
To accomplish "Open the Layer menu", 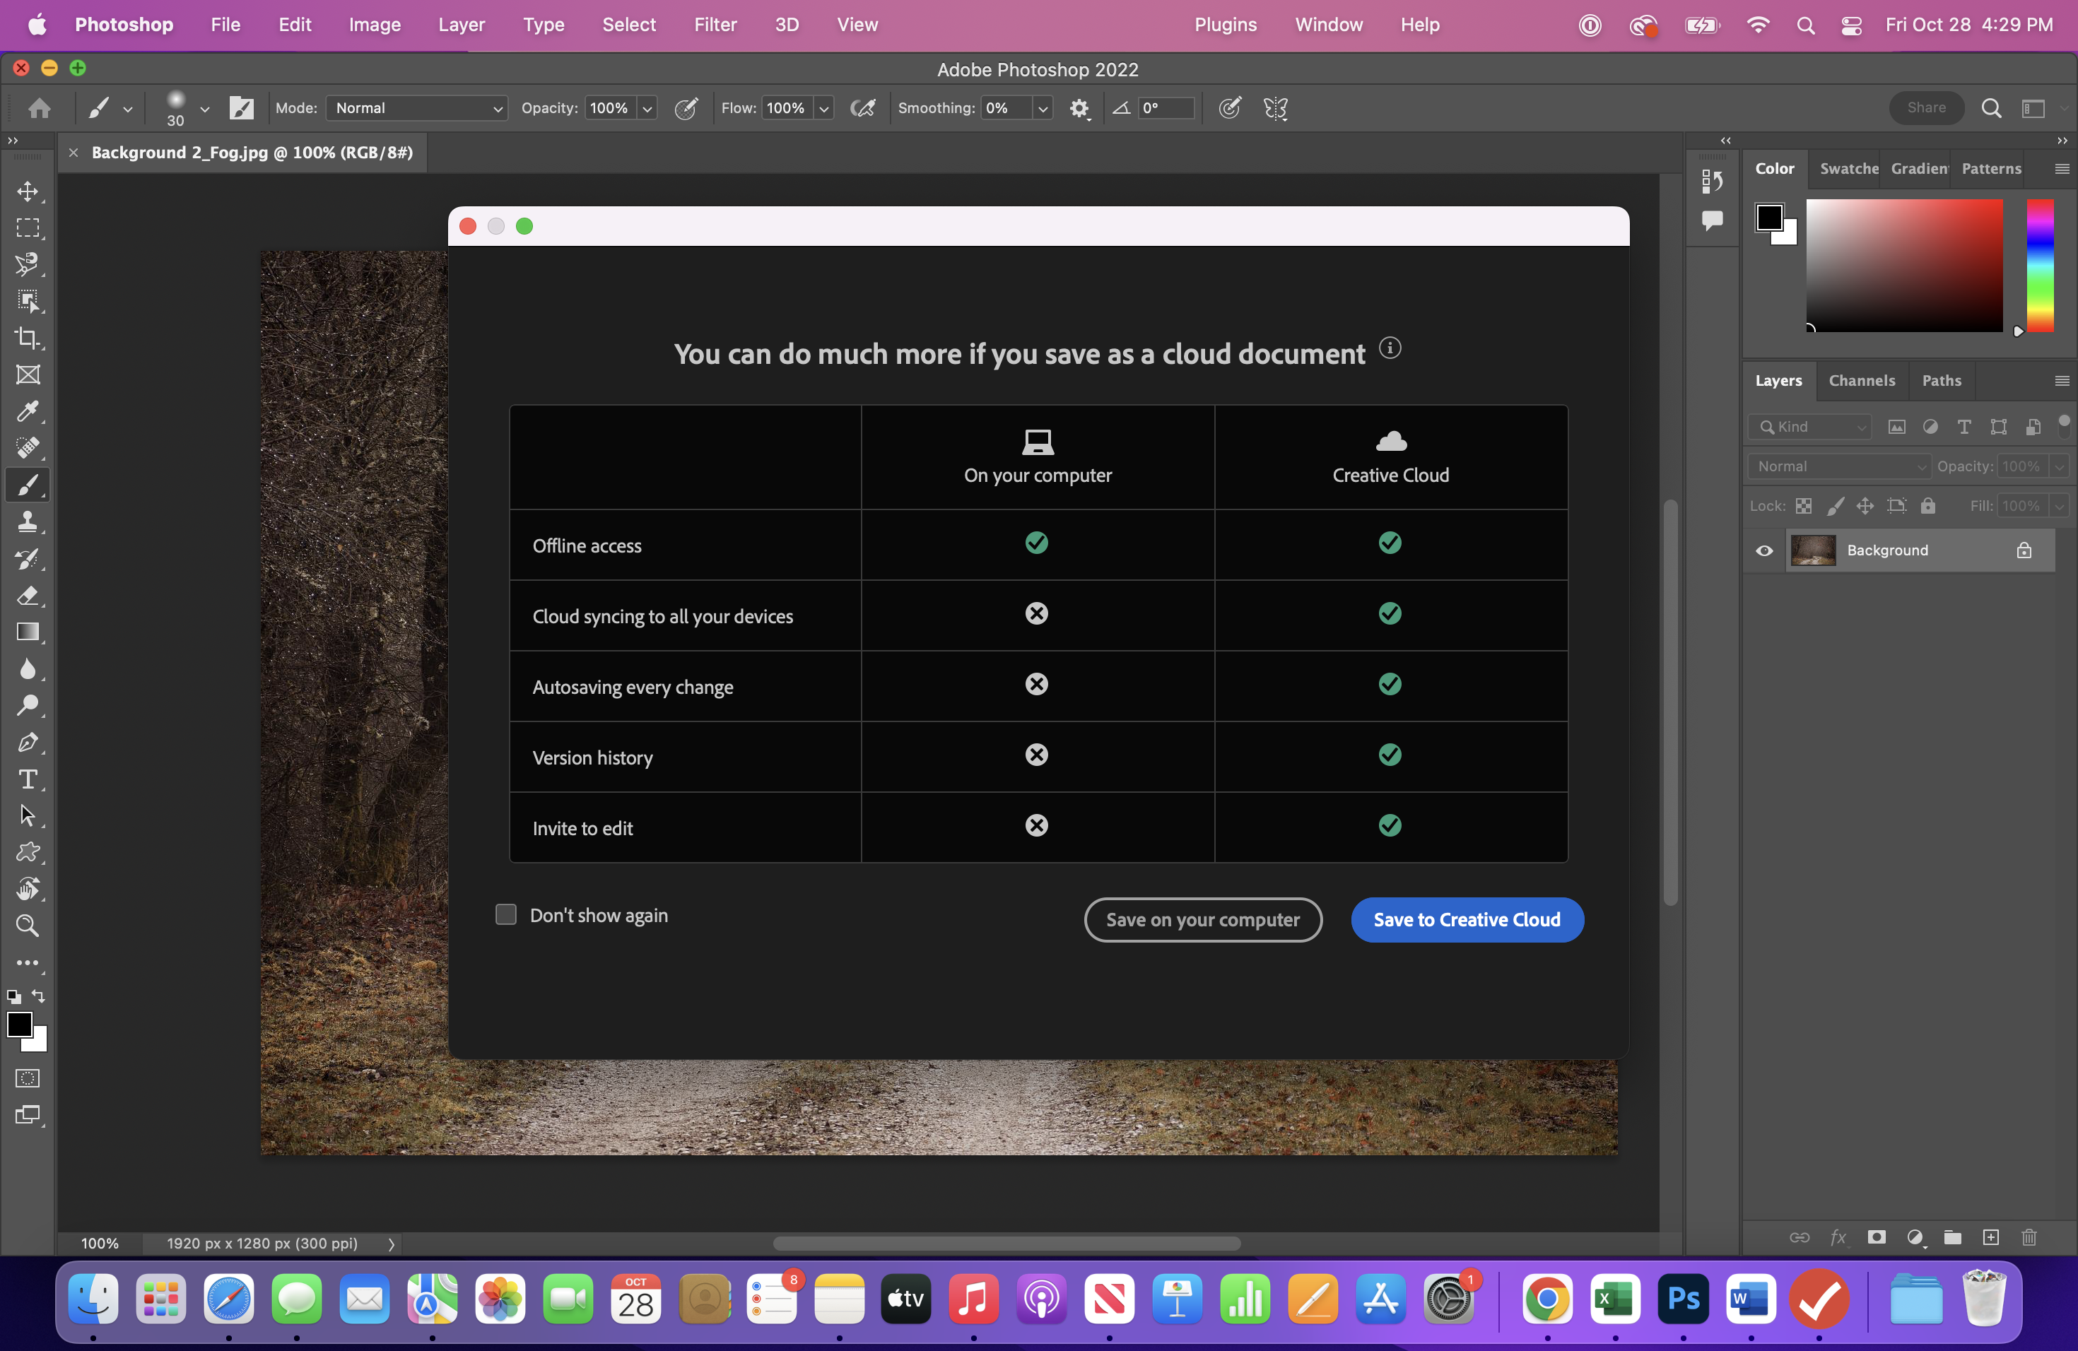I will (460, 24).
